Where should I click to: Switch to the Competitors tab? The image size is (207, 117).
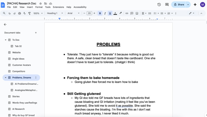tap(21, 71)
